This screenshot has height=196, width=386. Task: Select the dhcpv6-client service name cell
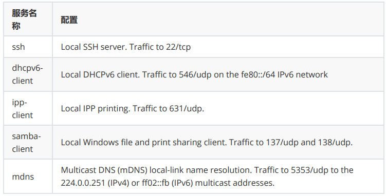pos(27,74)
